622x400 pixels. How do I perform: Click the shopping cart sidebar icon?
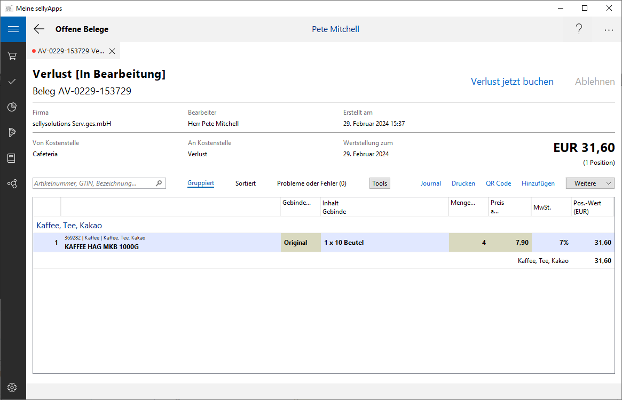click(12, 55)
